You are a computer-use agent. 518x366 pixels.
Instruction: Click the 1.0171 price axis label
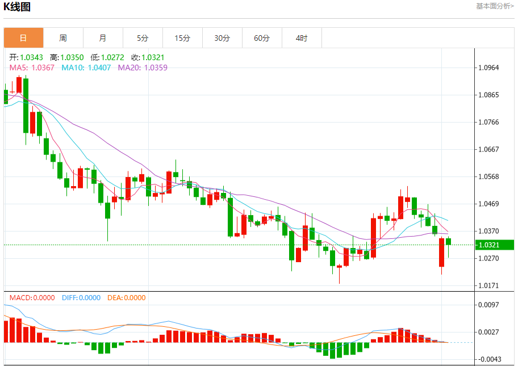488,285
